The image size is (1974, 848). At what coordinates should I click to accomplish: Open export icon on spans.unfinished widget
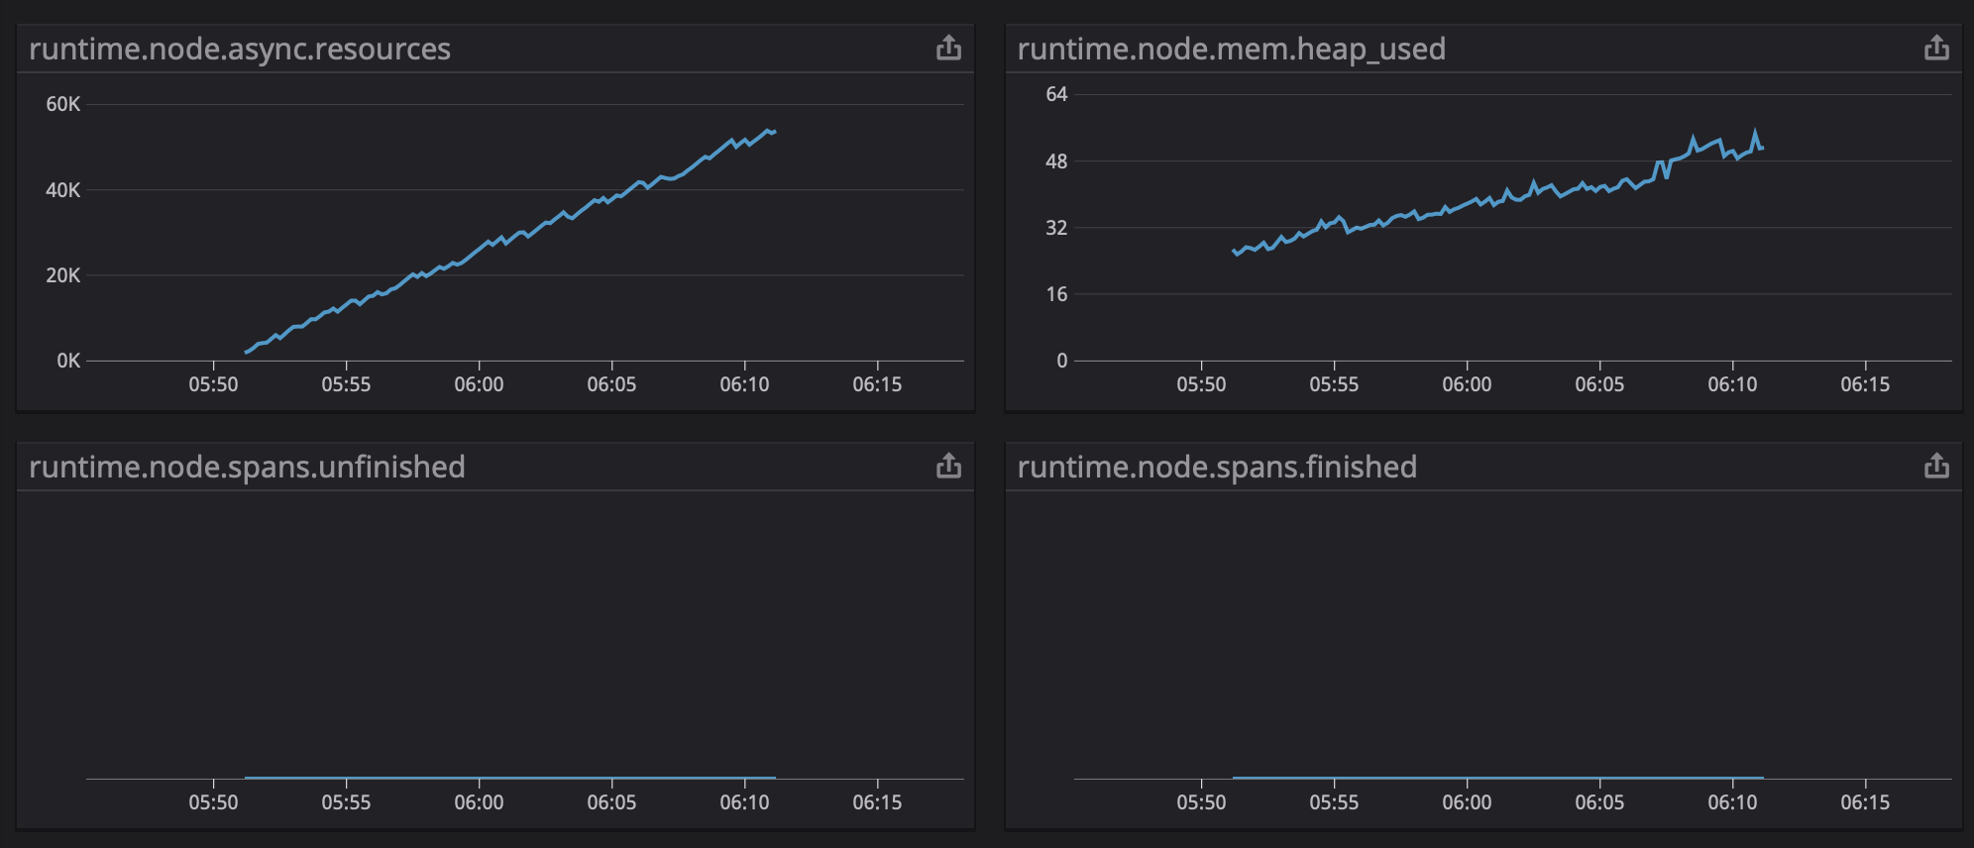pos(948,466)
